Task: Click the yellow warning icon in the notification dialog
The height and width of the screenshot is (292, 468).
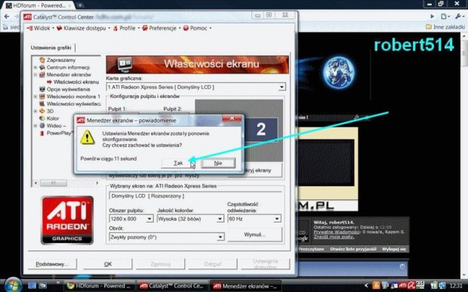Action: tap(87, 137)
